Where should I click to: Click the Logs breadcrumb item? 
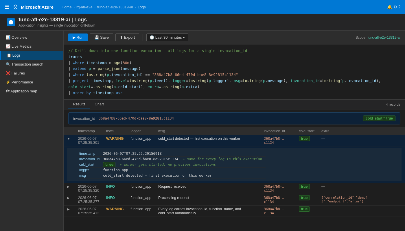(142, 7)
